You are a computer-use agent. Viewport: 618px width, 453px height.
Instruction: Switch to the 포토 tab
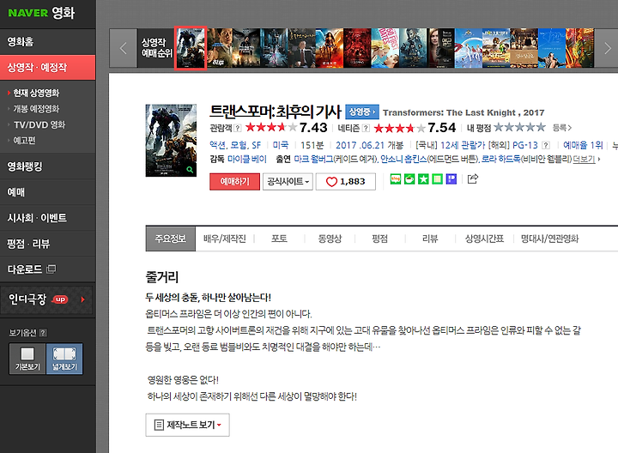[279, 239]
